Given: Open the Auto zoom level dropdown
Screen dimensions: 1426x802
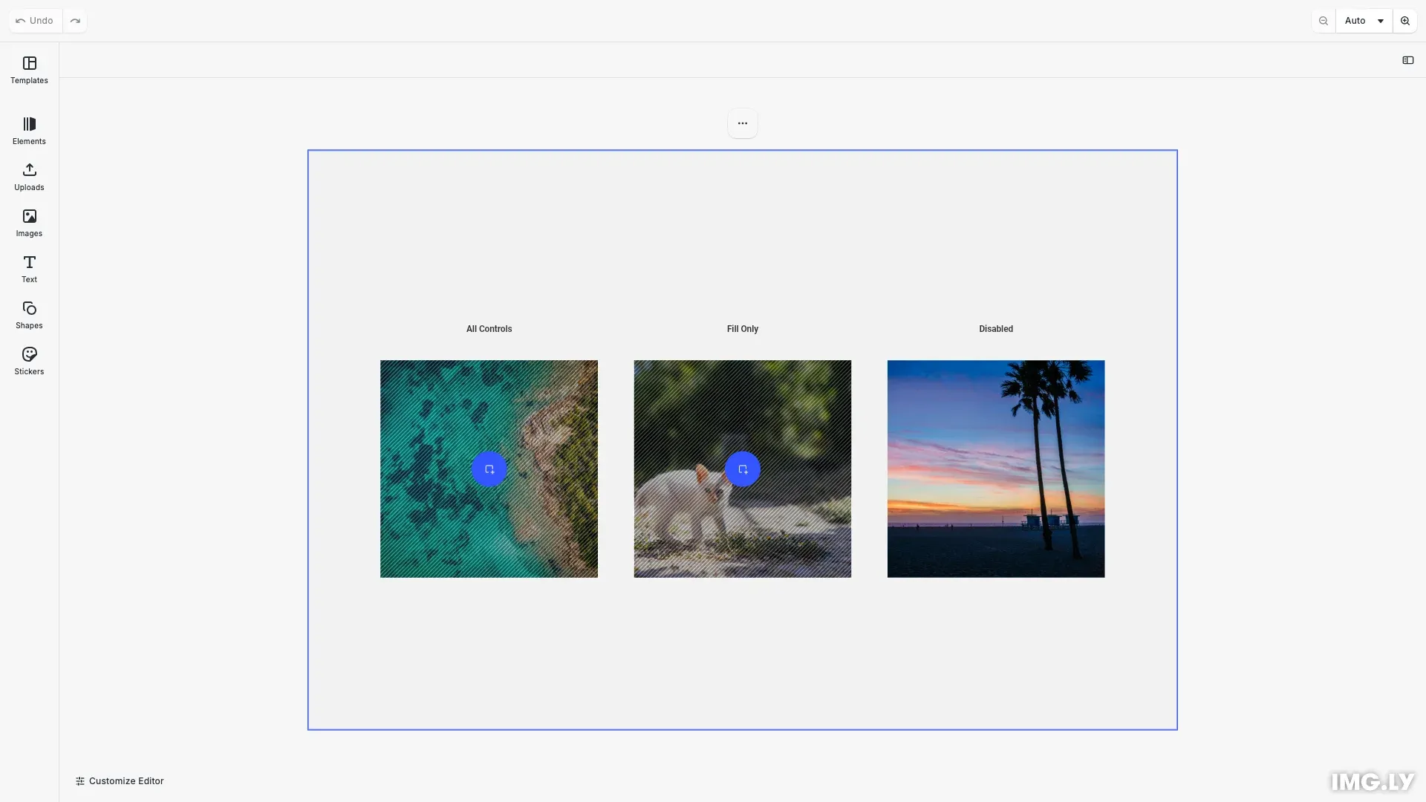Looking at the screenshot, I should [1364, 21].
